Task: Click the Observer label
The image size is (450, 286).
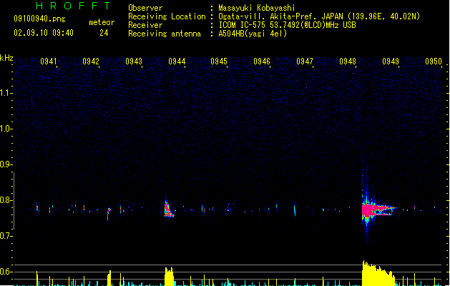Action: (145, 8)
